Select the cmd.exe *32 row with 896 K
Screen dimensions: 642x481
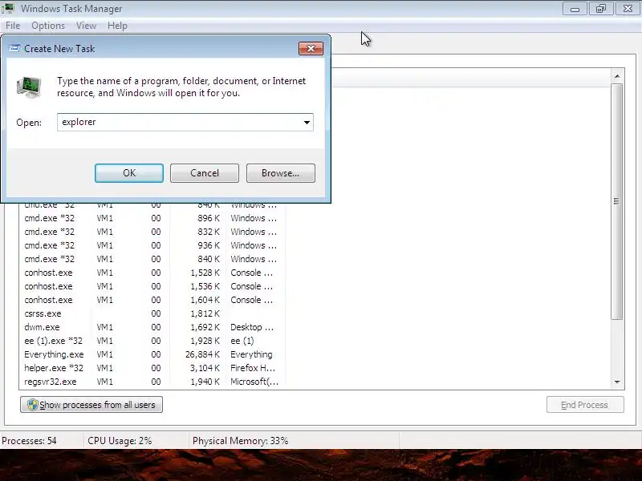152,218
